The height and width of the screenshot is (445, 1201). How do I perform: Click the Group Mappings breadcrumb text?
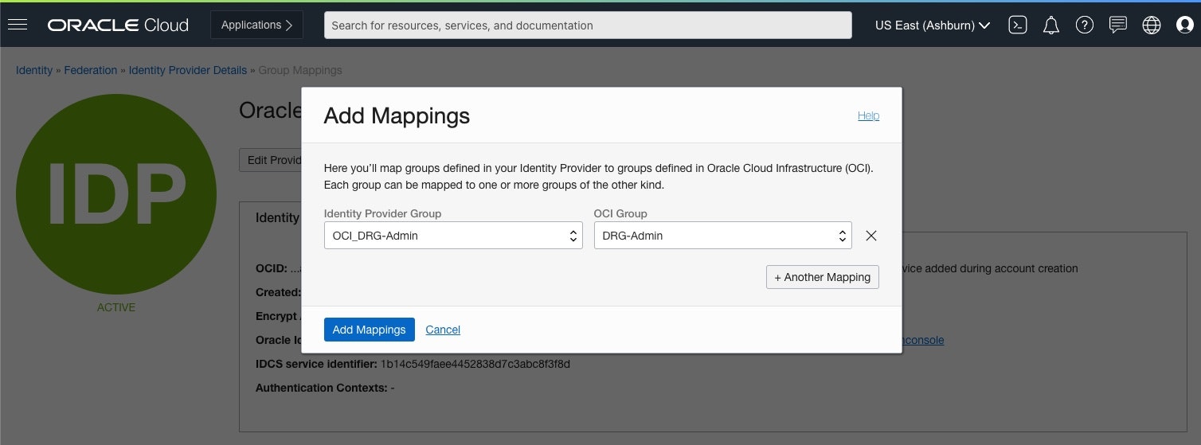300,70
